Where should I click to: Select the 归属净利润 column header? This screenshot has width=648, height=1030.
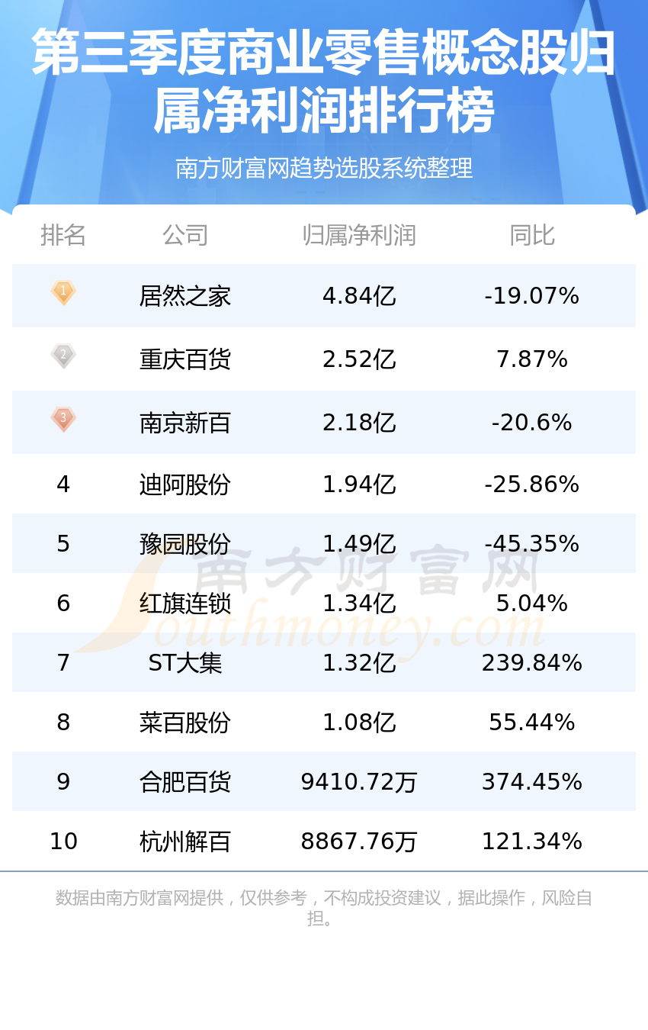tap(359, 235)
